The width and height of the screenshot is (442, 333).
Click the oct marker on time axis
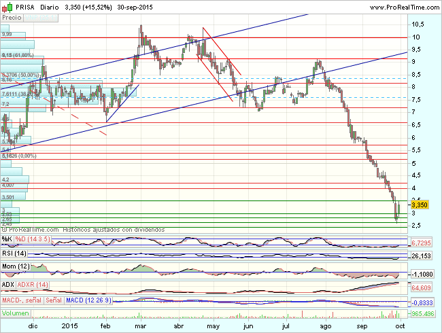[400, 326]
